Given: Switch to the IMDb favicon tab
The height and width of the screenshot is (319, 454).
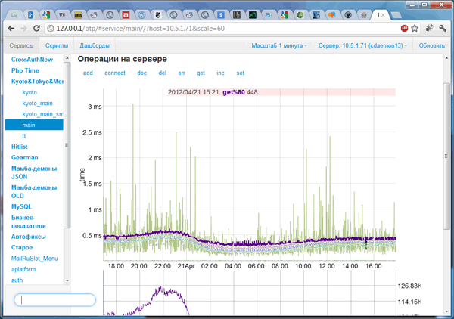Looking at the screenshot, I should 78,15.
